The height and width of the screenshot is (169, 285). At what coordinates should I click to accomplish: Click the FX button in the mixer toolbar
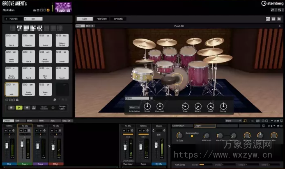click(252, 121)
